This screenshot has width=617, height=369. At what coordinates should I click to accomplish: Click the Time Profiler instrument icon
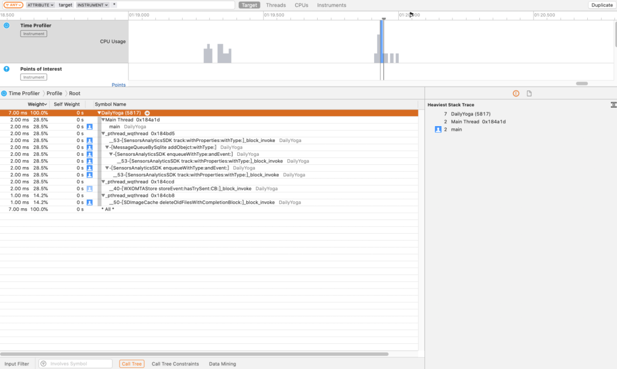7,26
